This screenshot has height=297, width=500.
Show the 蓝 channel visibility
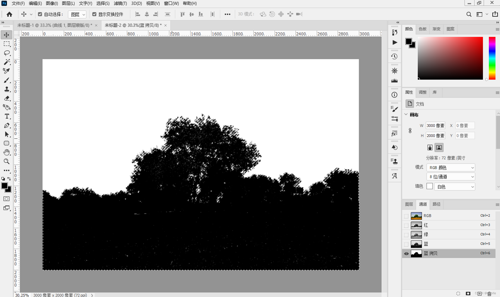[406, 244]
